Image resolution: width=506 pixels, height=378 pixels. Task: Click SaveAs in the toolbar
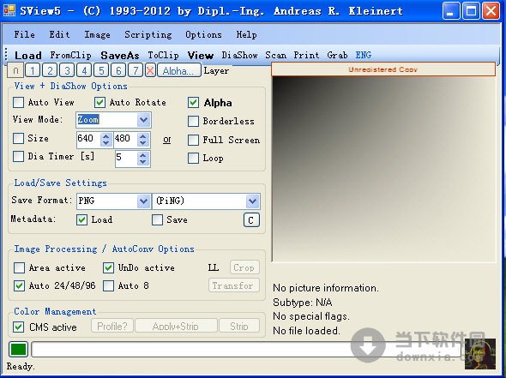(x=120, y=56)
